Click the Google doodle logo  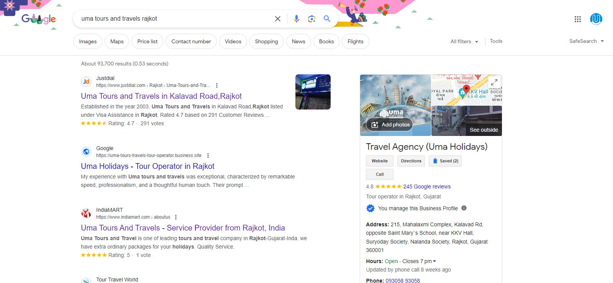pos(38,19)
